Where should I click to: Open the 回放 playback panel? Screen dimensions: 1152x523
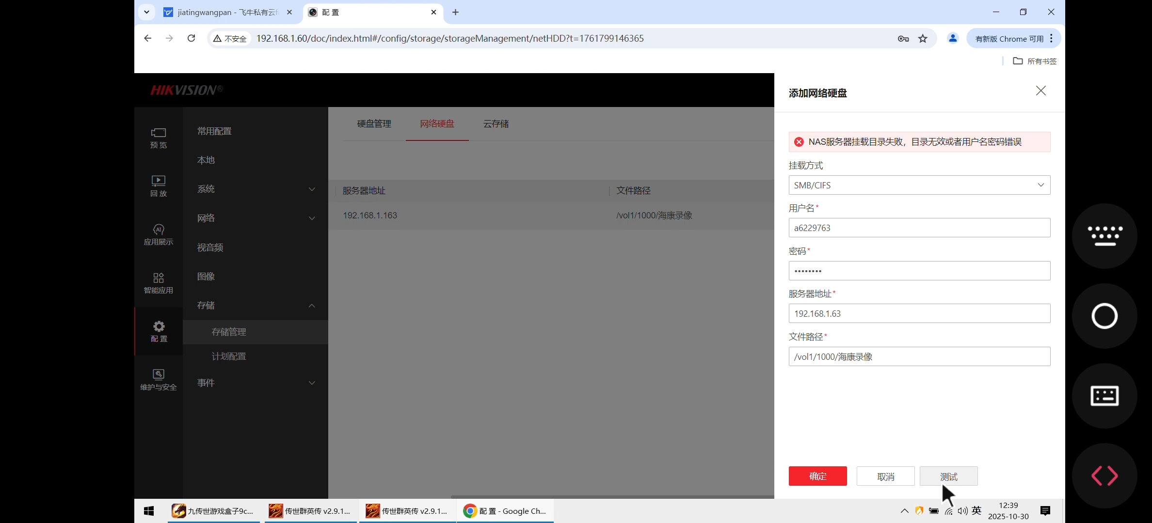158,185
